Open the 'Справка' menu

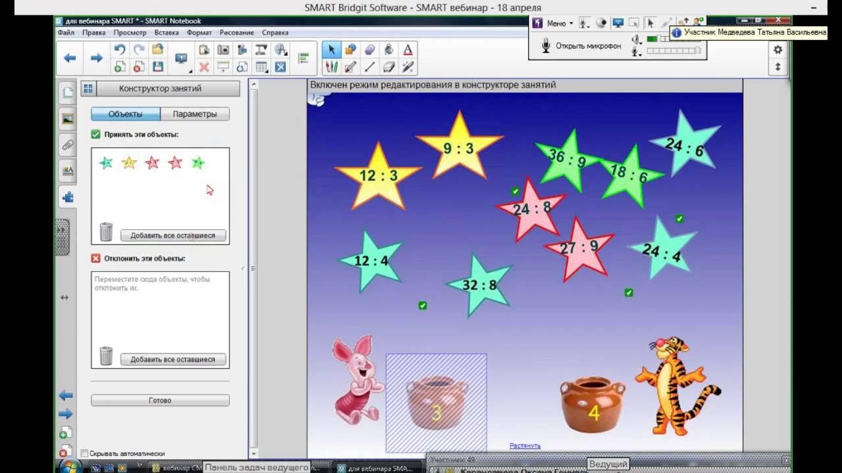[x=275, y=32]
